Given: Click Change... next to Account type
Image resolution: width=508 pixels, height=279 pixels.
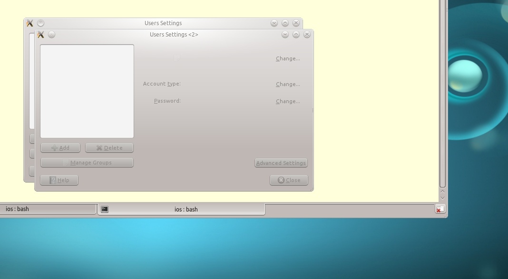Looking at the screenshot, I should [x=288, y=84].
